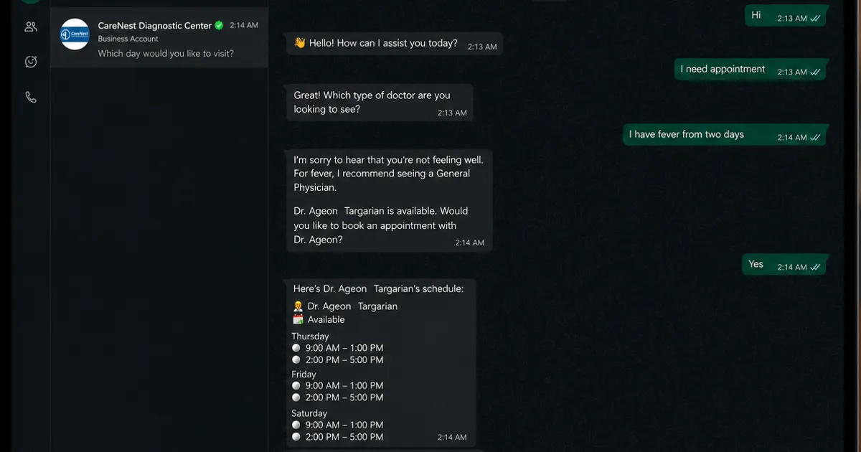Select the Friday 2:00 PM – 5:00 PM slot
The height and width of the screenshot is (452, 861).
[x=338, y=397]
